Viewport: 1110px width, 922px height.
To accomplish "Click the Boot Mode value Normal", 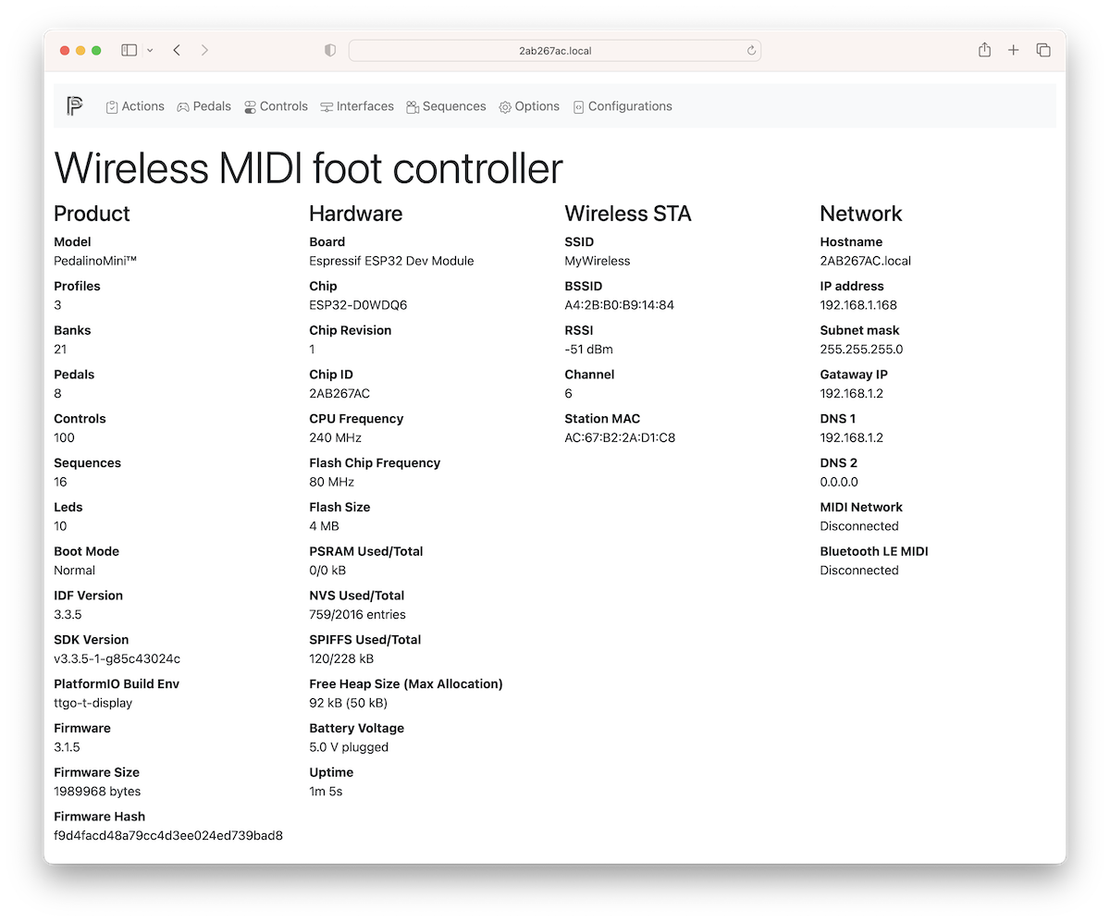I will (74, 571).
